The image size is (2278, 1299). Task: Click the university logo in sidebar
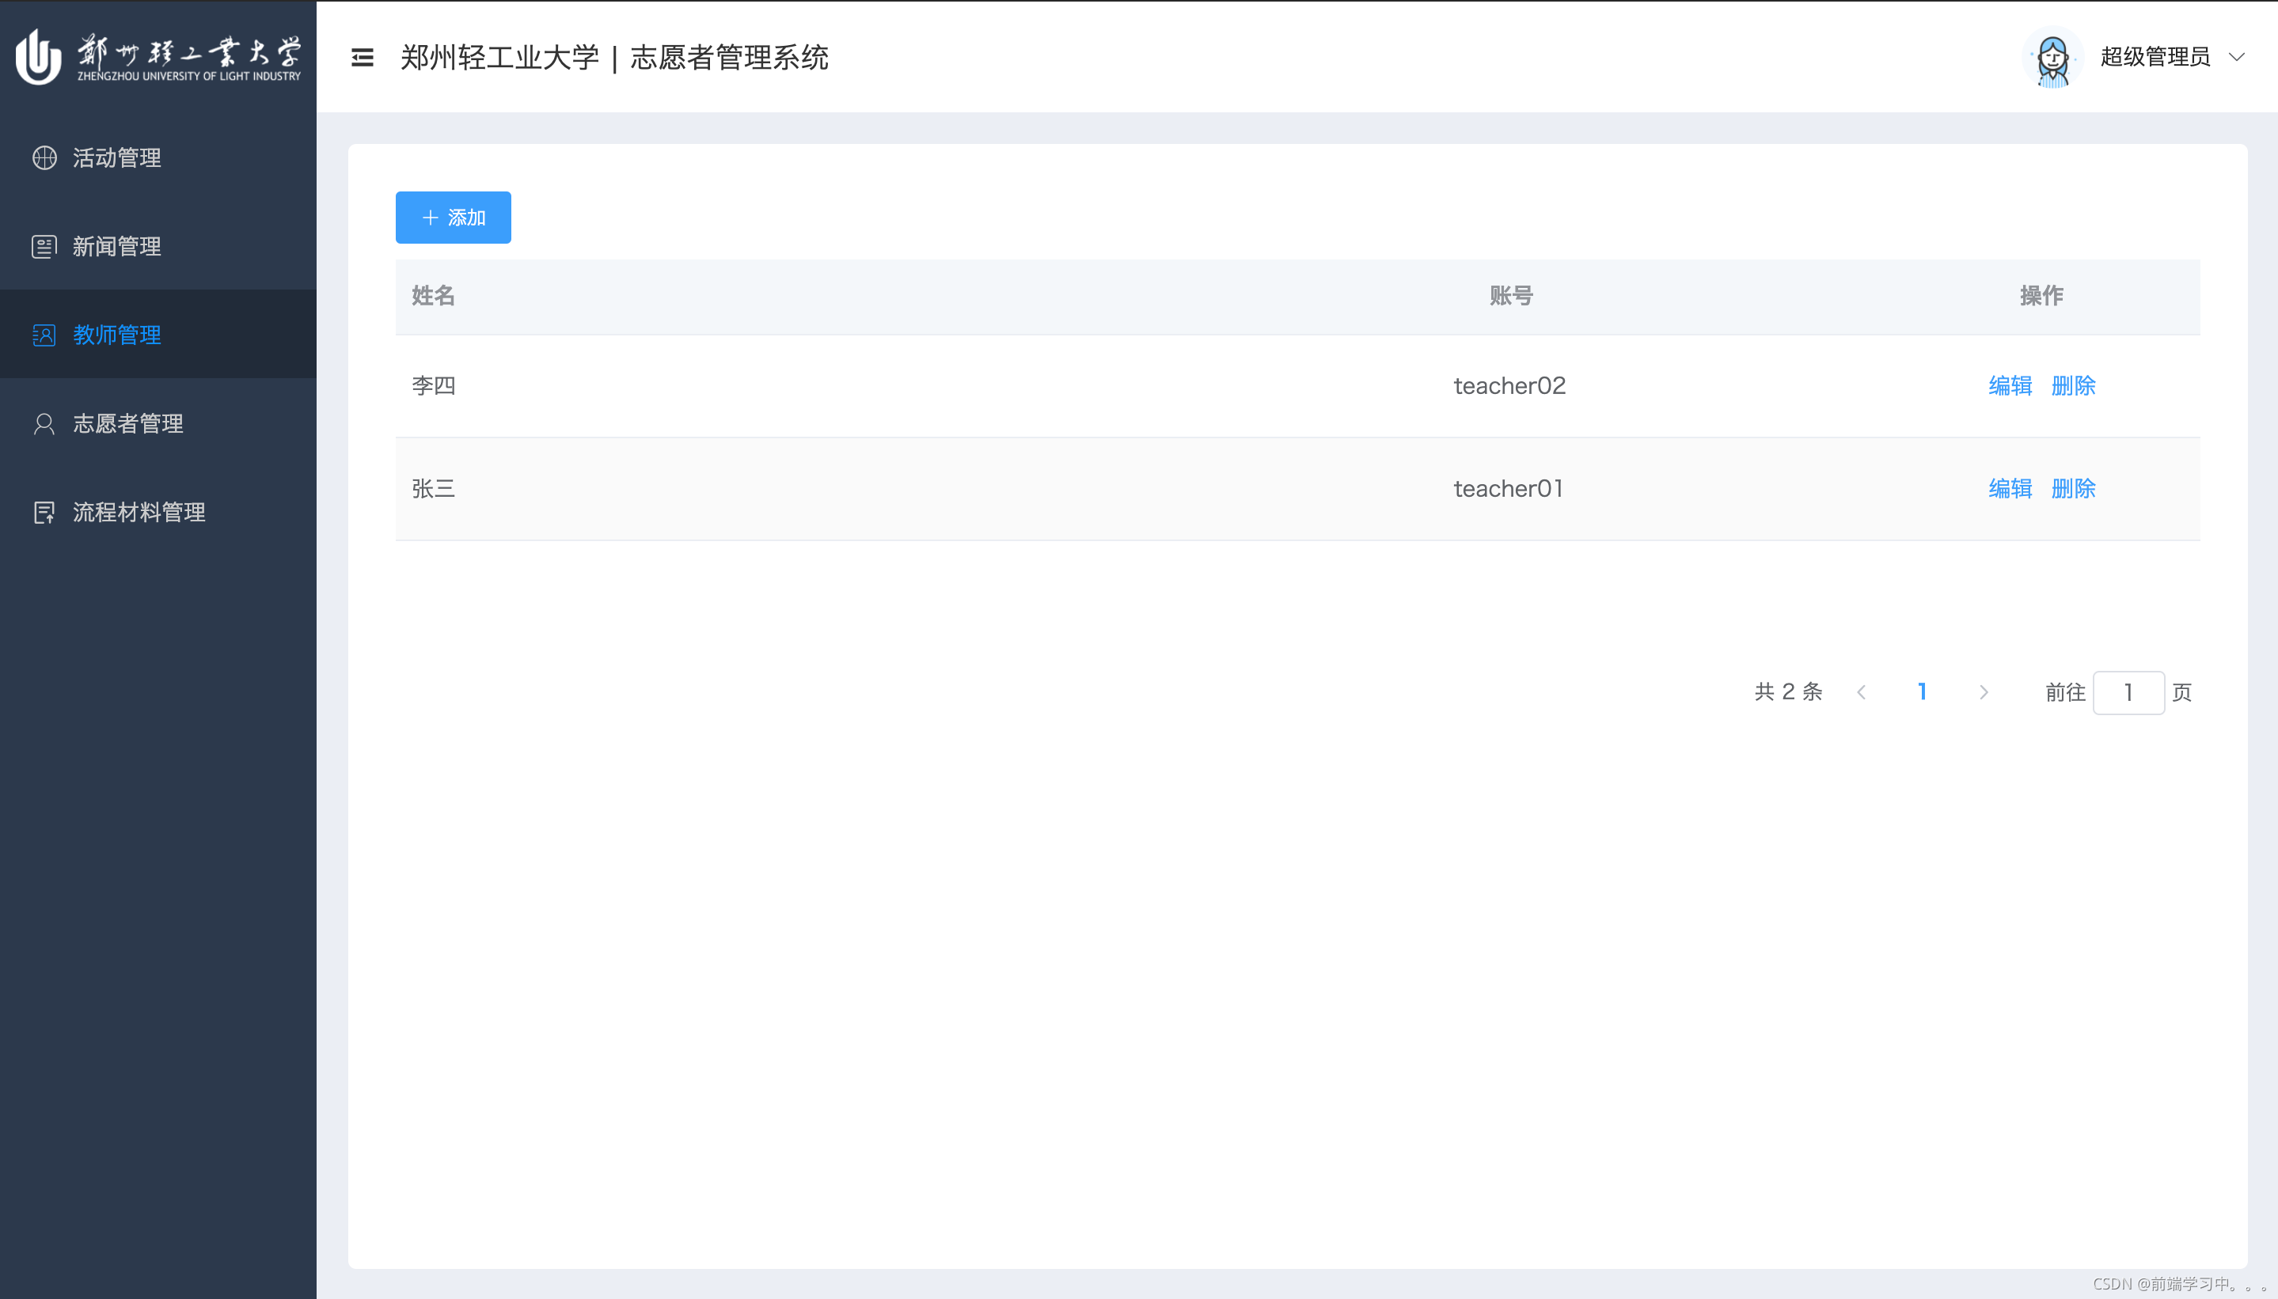[158, 56]
